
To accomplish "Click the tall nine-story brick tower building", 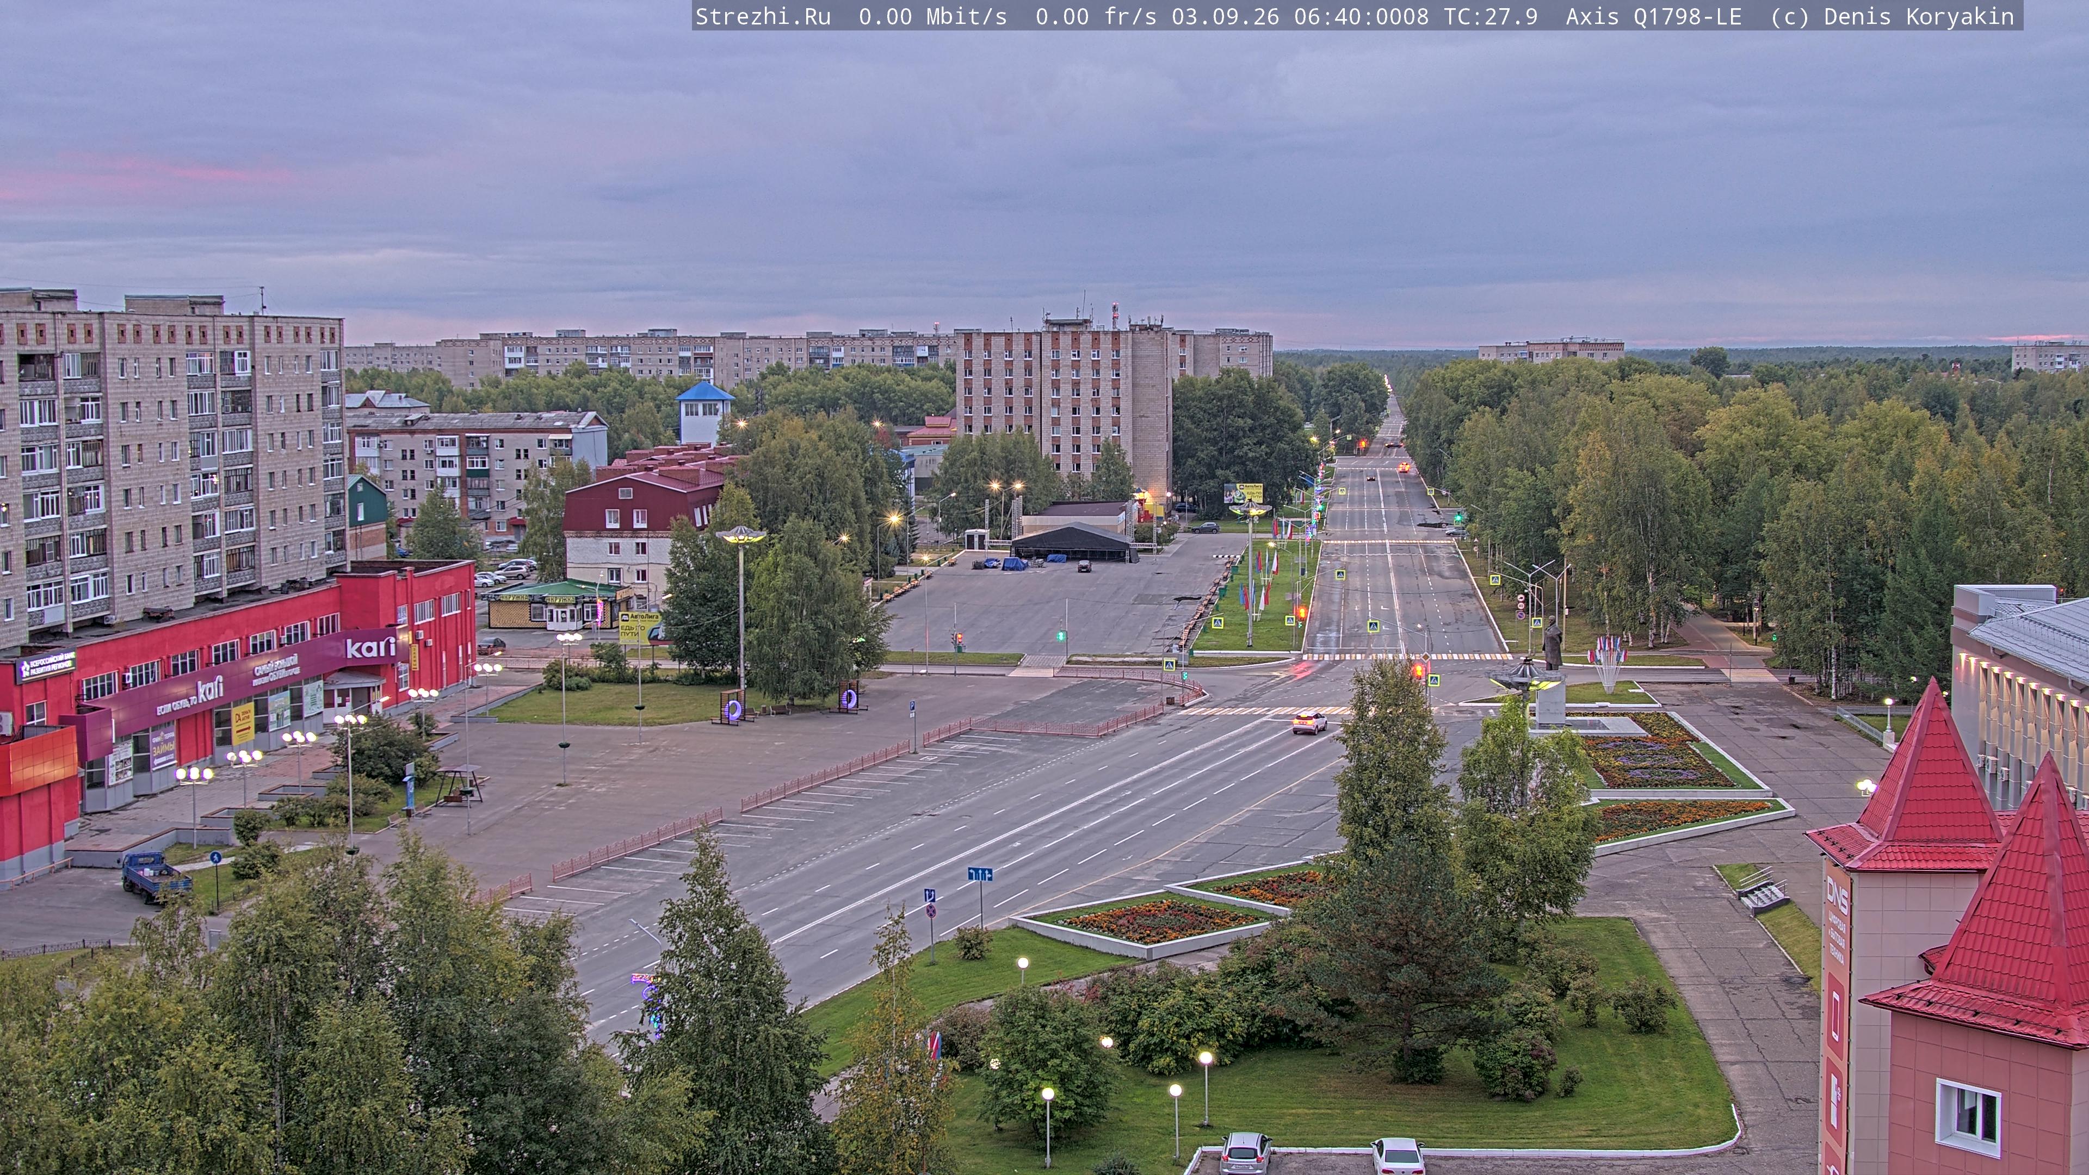I will click(1063, 405).
